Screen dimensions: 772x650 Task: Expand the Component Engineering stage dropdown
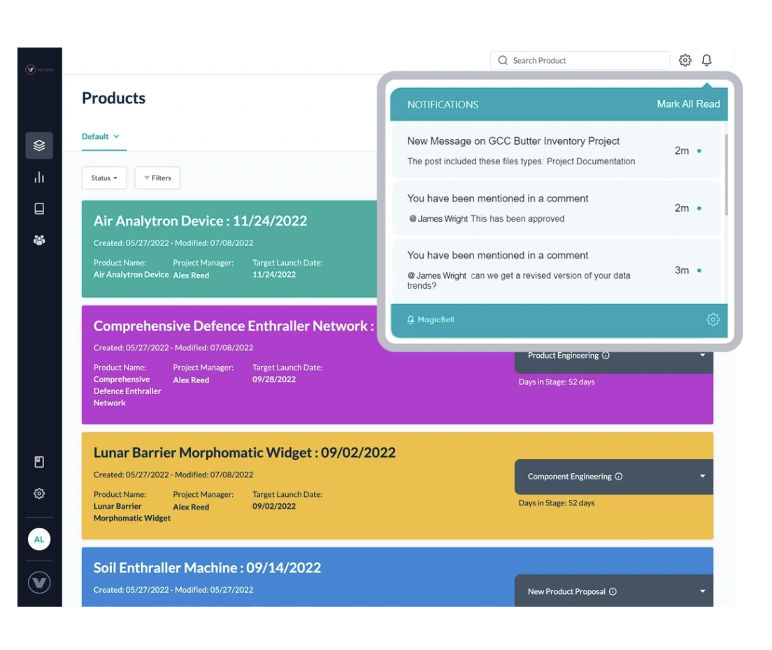702,477
